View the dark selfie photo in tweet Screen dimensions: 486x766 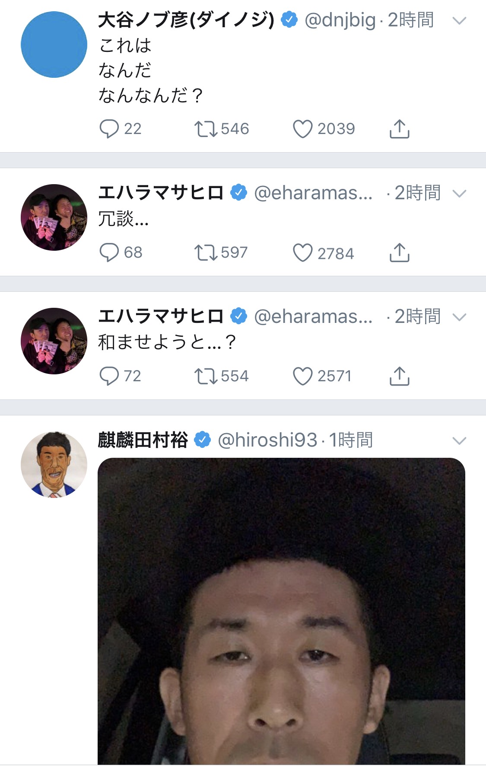[281, 611]
